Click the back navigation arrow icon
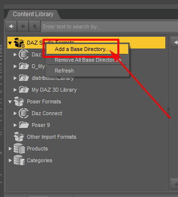 point(11,26)
